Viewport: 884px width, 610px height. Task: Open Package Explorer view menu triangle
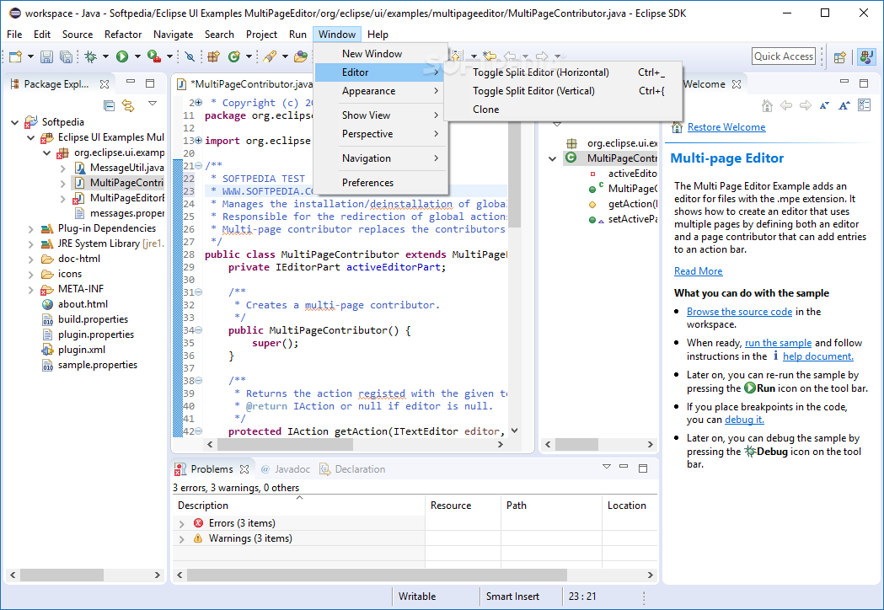coord(153,104)
